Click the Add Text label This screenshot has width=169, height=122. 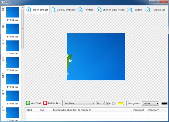[x=36, y=103]
